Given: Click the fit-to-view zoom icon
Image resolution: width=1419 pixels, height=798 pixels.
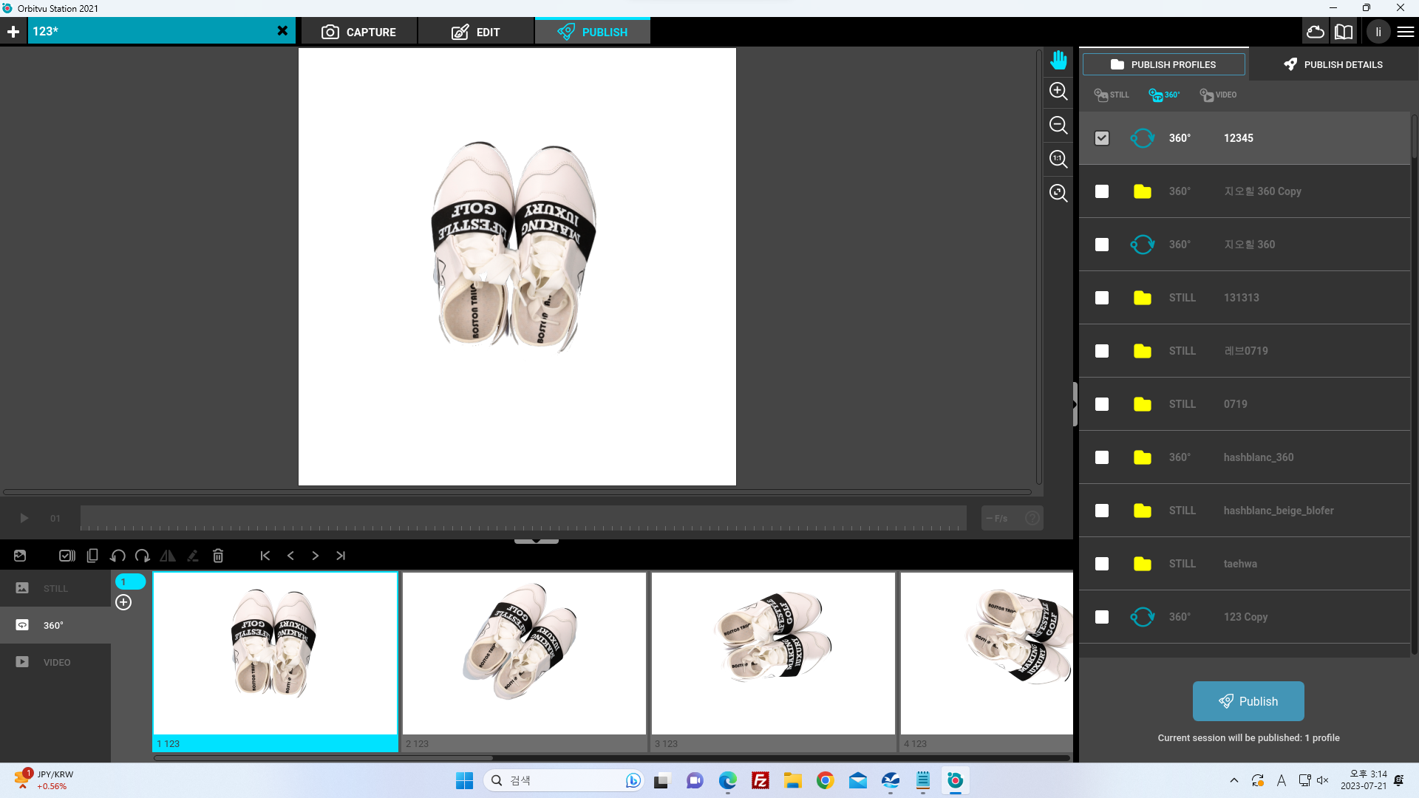Looking at the screenshot, I should (1058, 193).
